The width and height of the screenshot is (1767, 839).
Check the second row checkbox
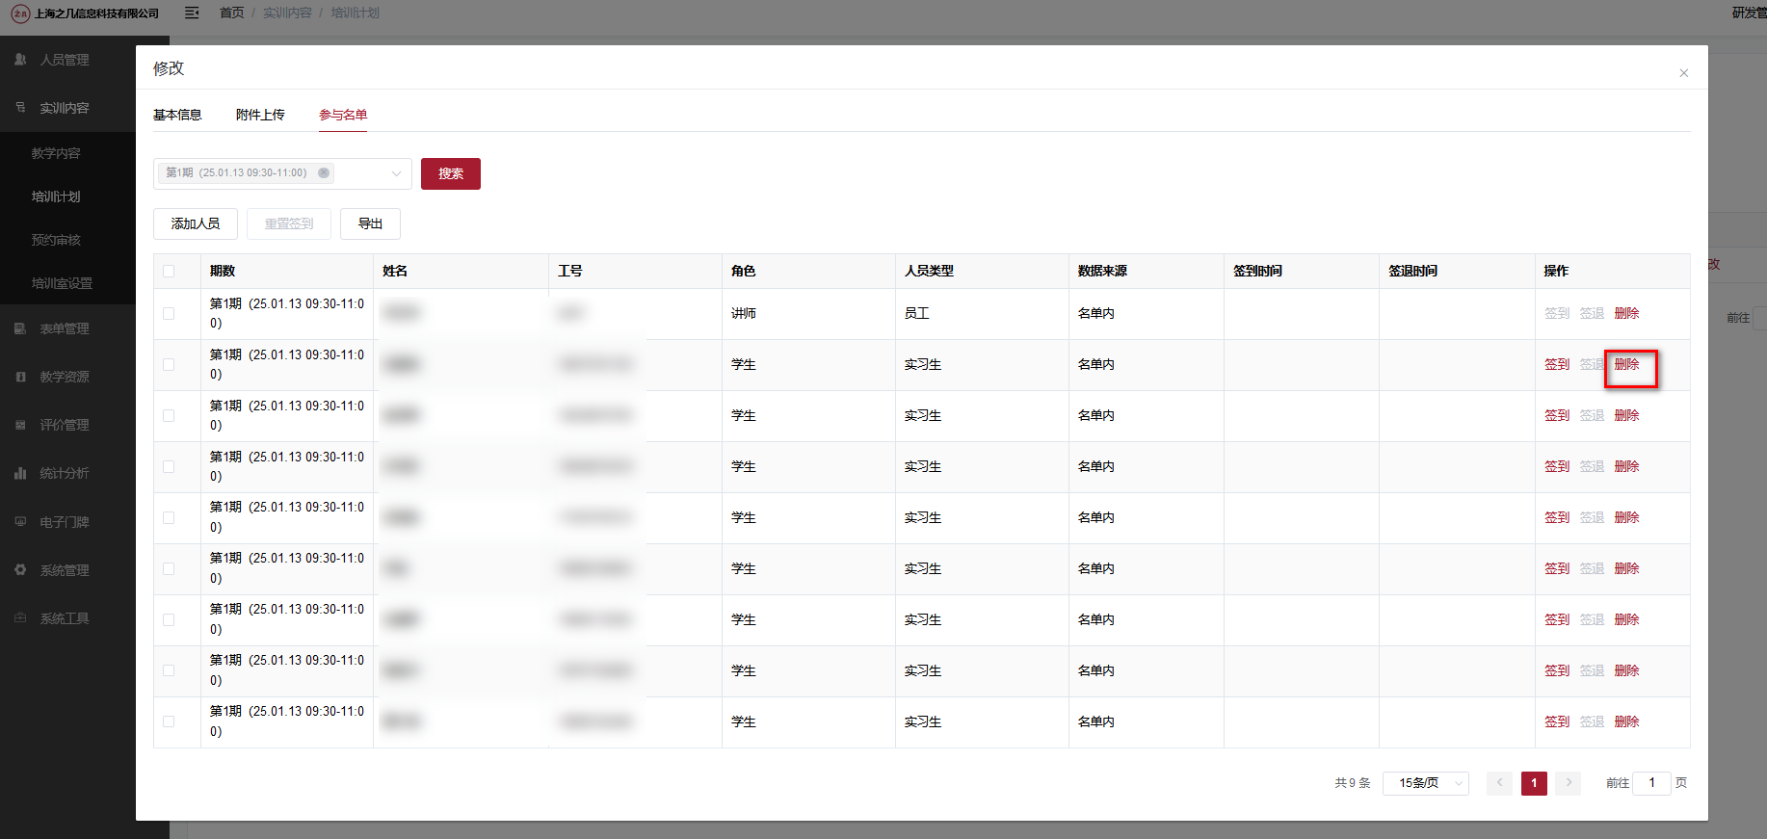pyautogui.click(x=169, y=365)
